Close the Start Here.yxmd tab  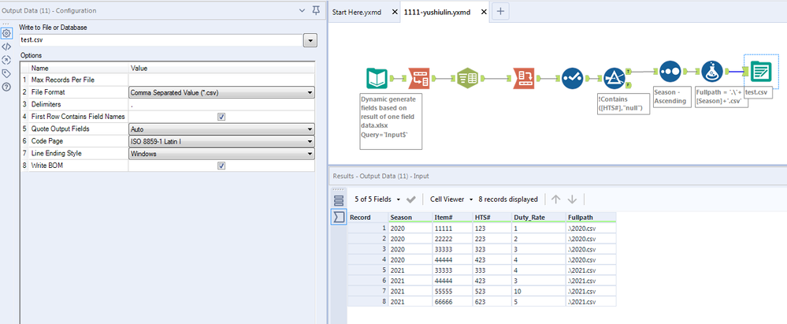(x=395, y=12)
